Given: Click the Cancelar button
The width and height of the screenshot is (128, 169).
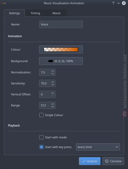Looking at the screenshot, I should coord(113,161).
